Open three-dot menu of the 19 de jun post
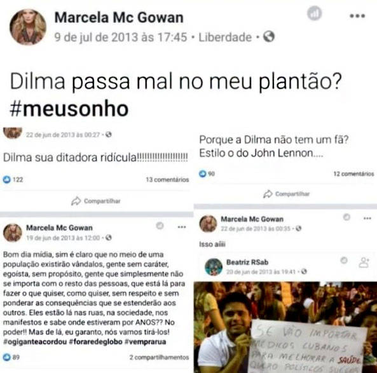This screenshot has height=373, width=377. [x=182, y=227]
